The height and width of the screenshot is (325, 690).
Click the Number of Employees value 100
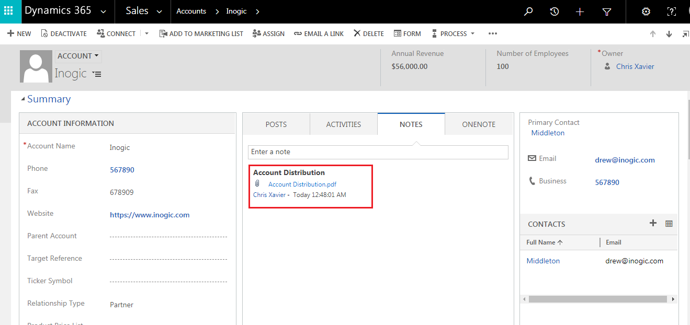(503, 66)
